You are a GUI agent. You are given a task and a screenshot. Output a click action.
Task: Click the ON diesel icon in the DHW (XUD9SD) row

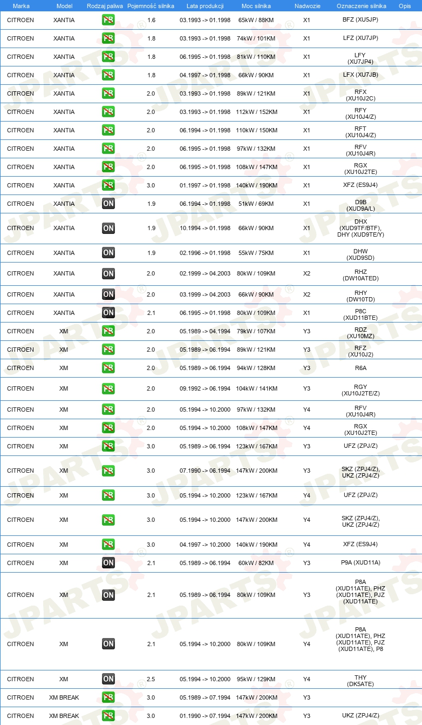108,253
